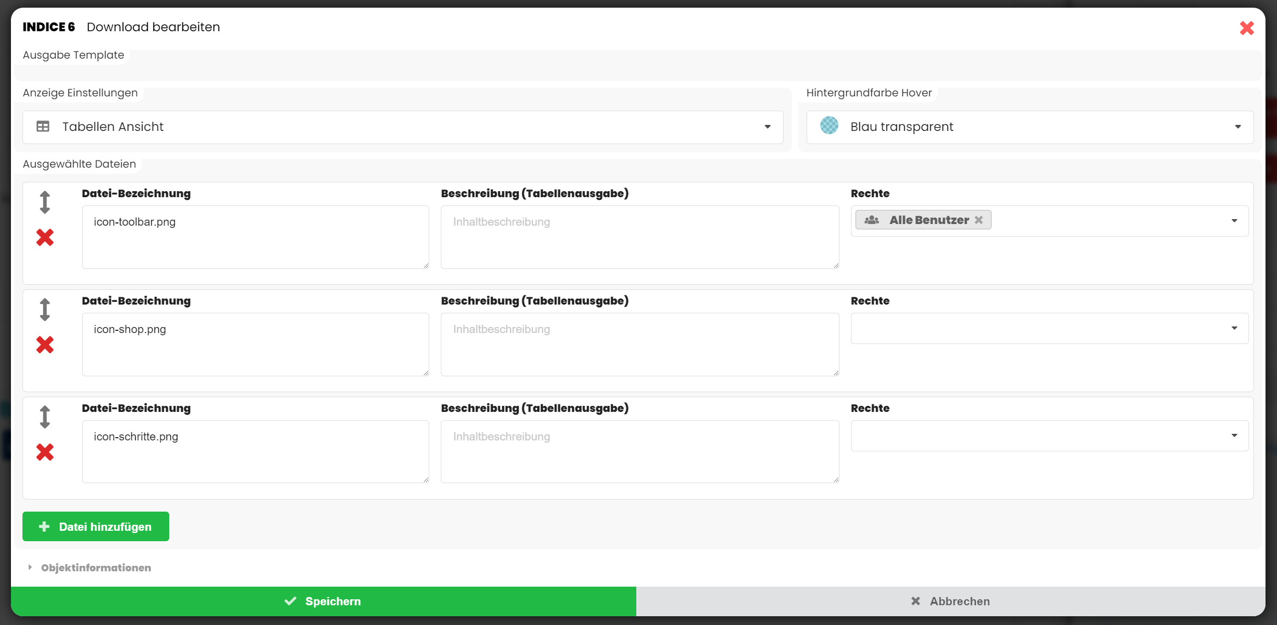Screen dimensions: 1277x625
Task: Open Rechte dropdown for icon-shop.png
Action: (1049, 328)
